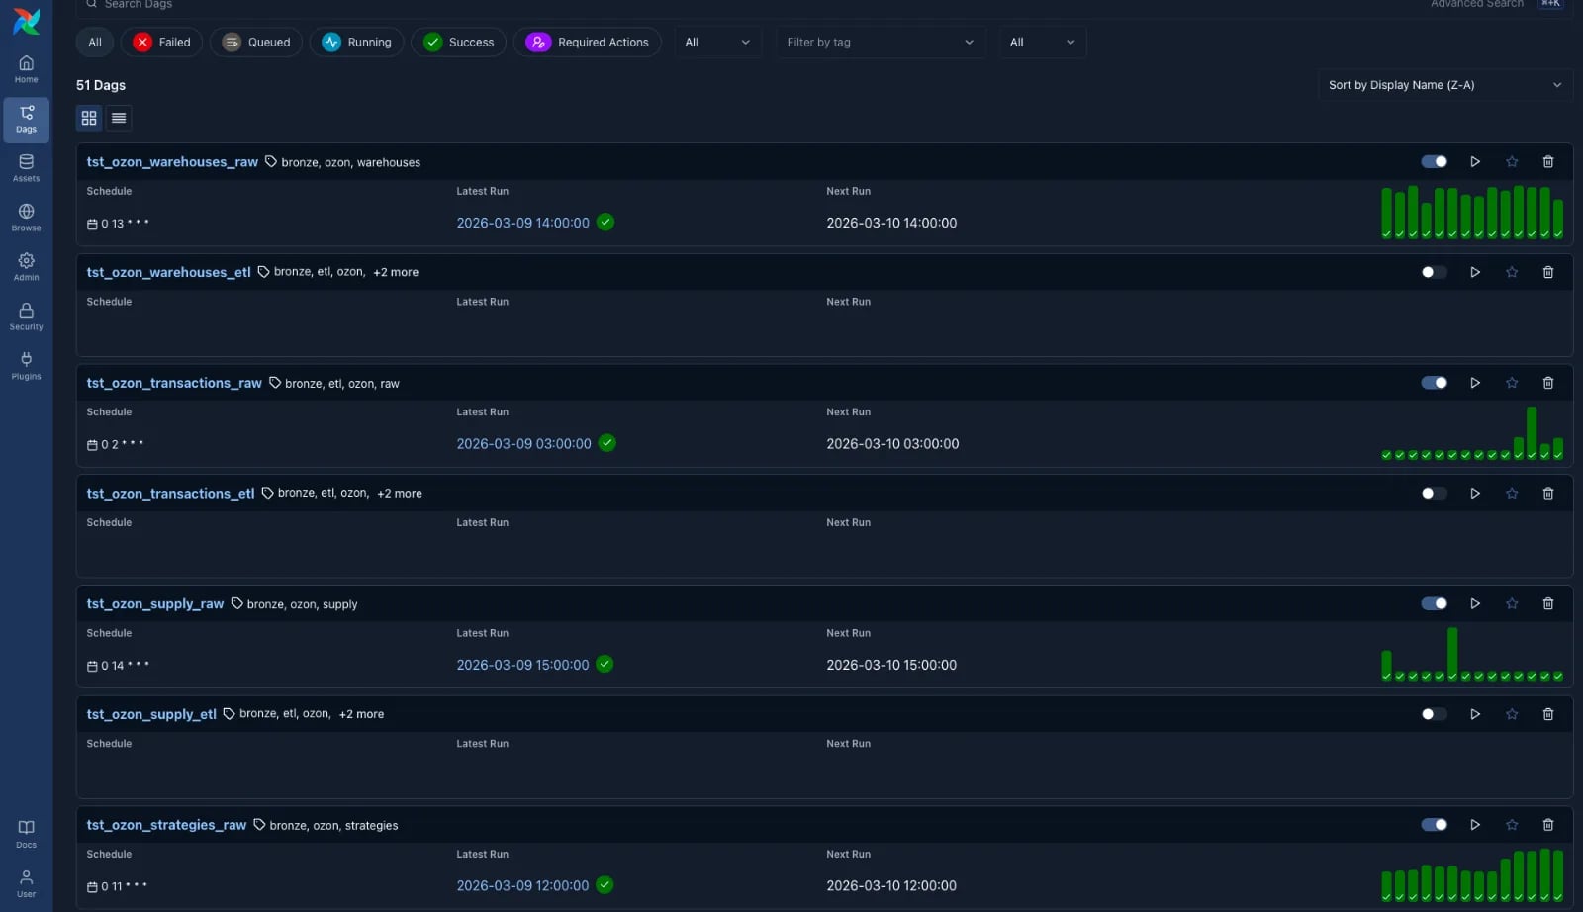Open latest run 2026-03-09 03:00:00
Viewport: 1583px width, 912px height.
click(523, 444)
